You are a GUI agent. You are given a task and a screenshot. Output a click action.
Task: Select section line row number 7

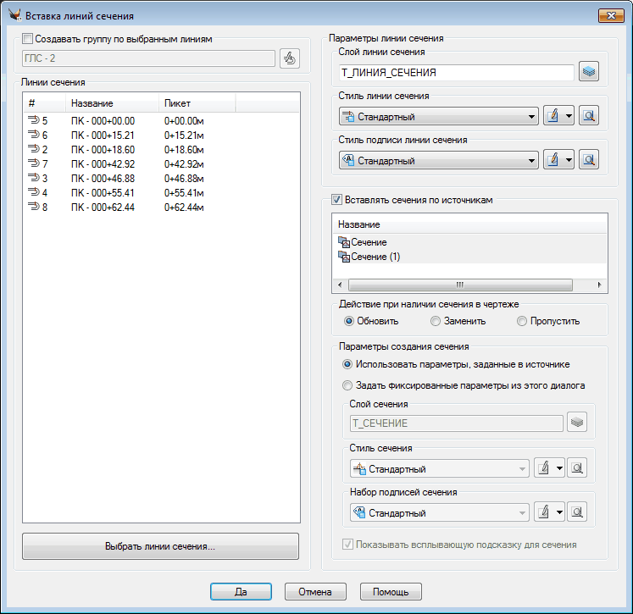(44, 163)
